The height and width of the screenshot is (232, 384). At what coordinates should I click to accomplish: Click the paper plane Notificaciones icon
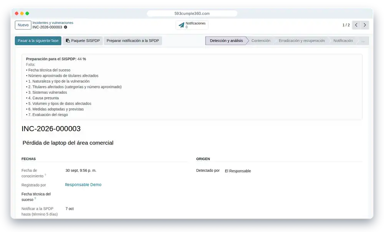pyautogui.click(x=182, y=25)
